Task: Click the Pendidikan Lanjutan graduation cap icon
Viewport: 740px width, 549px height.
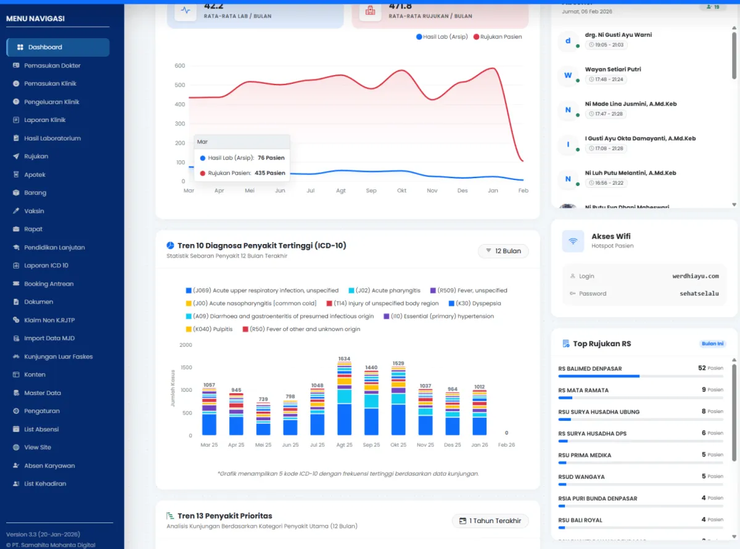Action: pyautogui.click(x=17, y=248)
